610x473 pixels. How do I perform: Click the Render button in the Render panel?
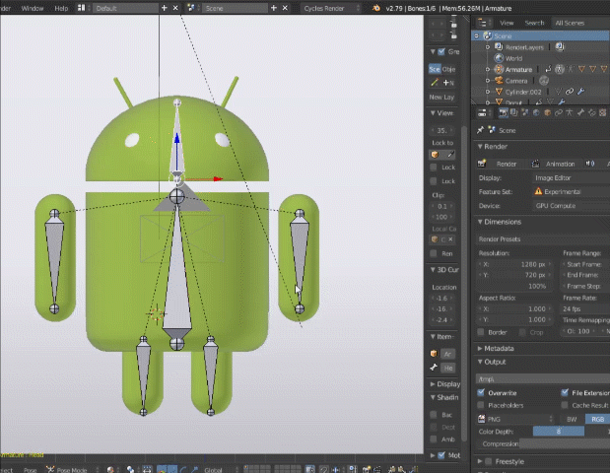tap(501, 164)
